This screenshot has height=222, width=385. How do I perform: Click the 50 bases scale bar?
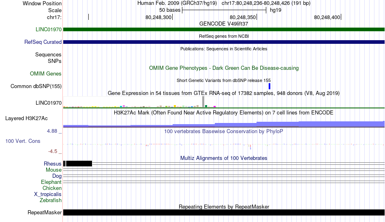(x=224, y=10)
